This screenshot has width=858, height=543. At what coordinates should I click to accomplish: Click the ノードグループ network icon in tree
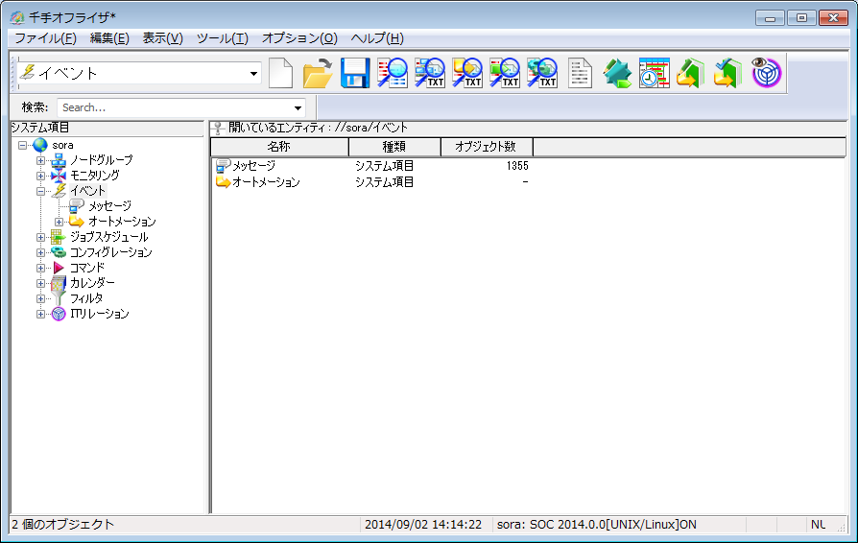pyautogui.click(x=59, y=161)
